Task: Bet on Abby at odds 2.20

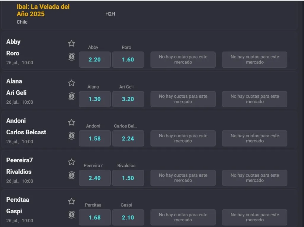Action: [x=95, y=59]
